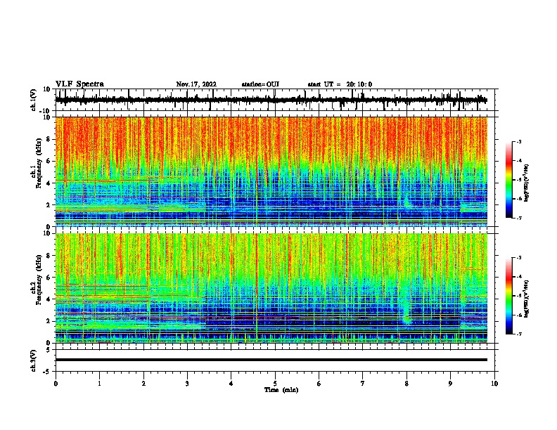Click time axis tick label "6"
Image resolution: width=557 pixels, height=430 pixels.
pos(319,384)
